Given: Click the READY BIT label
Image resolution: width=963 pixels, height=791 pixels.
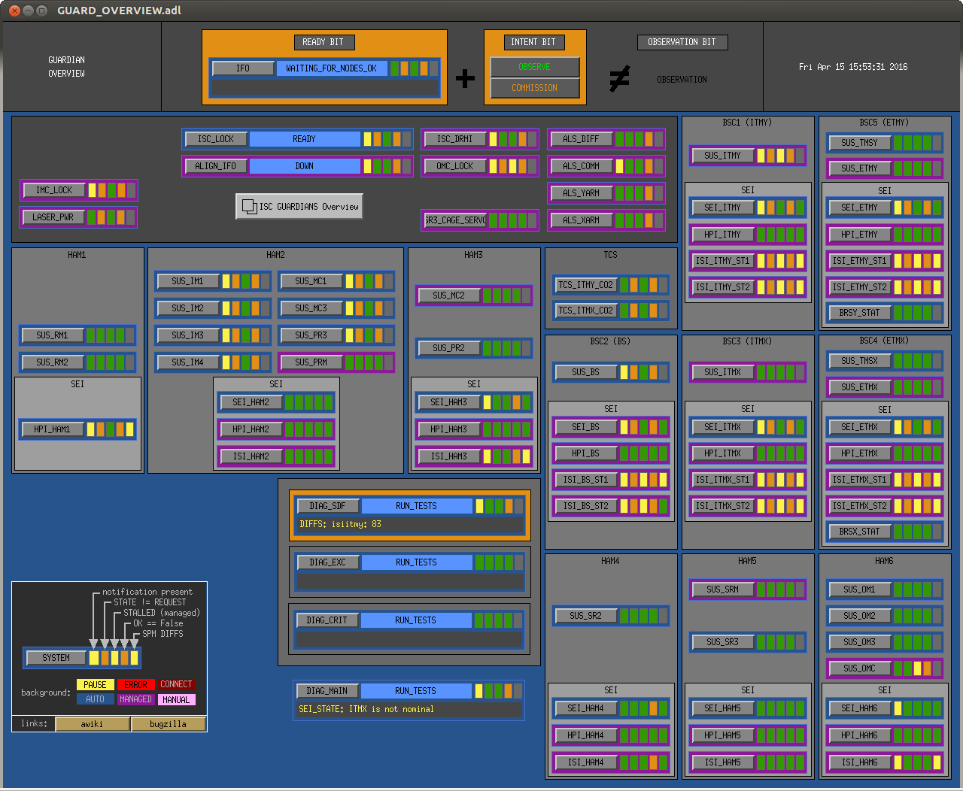Looking at the screenshot, I should 324,42.
